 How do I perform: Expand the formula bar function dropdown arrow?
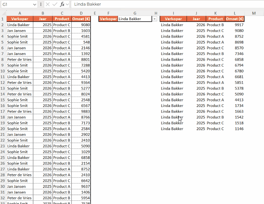coord(67,5)
